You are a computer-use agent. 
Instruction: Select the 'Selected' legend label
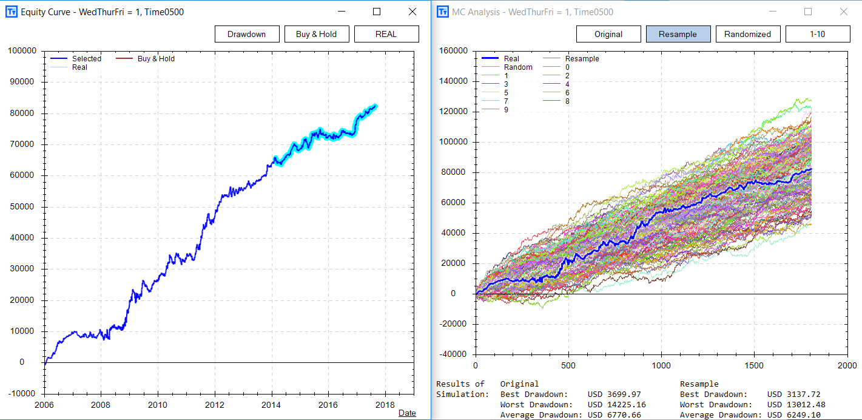click(87, 59)
